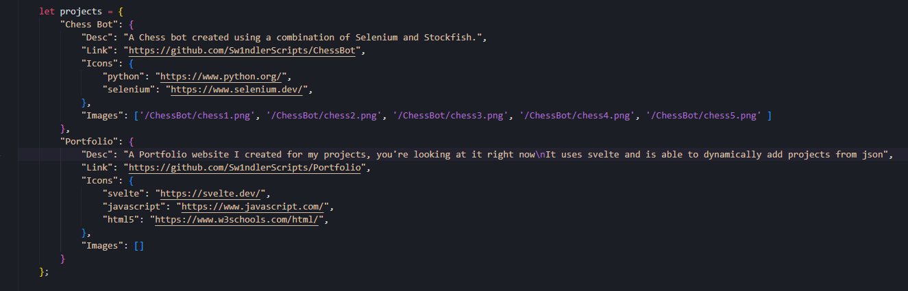Follow the w3schools HTML link
This screenshot has height=291, width=908.
pyautogui.click(x=237, y=220)
